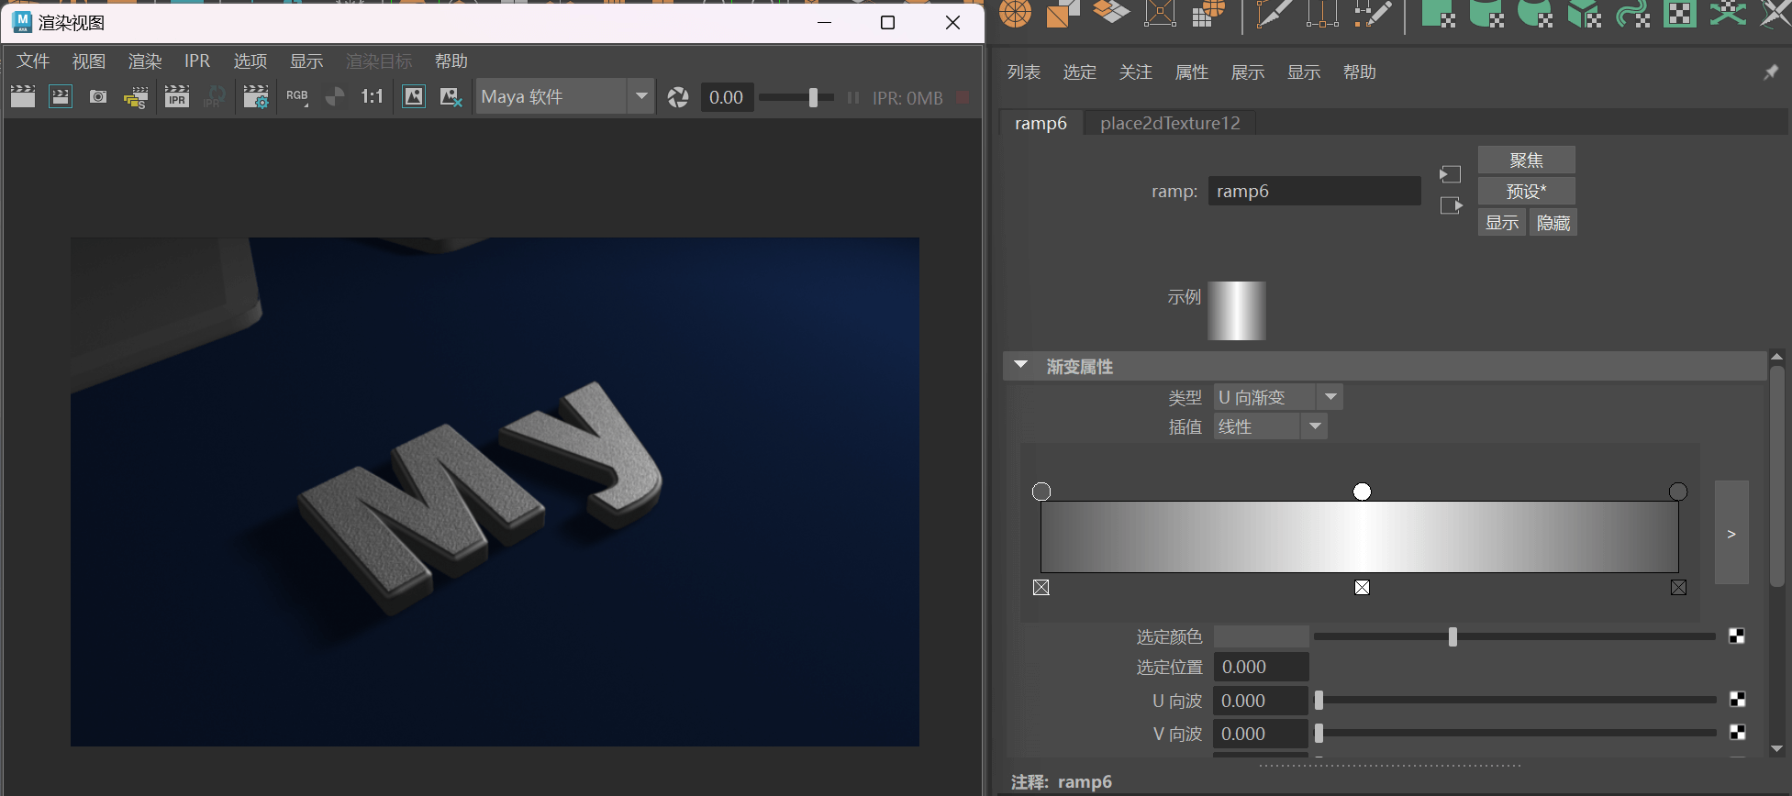Click 显示 button beside 隐藏
The image size is (1792, 796).
pyautogui.click(x=1502, y=223)
